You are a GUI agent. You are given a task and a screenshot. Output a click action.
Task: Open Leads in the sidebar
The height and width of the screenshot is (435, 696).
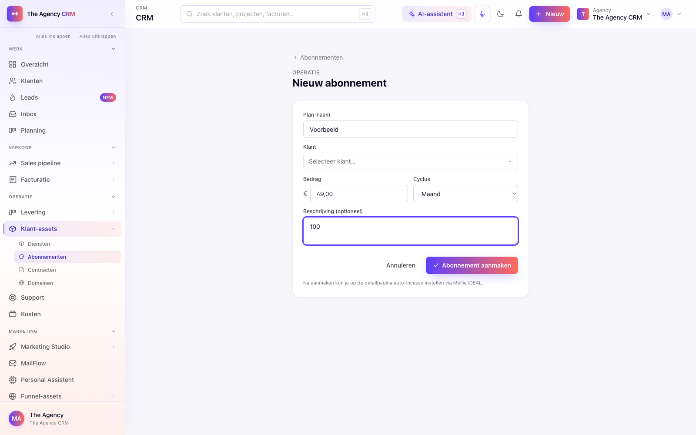click(x=63, y=97)
